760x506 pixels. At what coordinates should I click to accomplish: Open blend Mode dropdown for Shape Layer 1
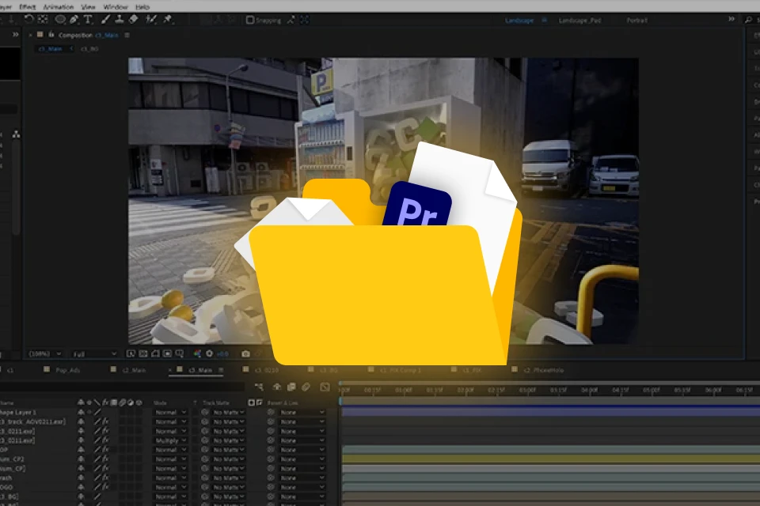pos(171,413)
